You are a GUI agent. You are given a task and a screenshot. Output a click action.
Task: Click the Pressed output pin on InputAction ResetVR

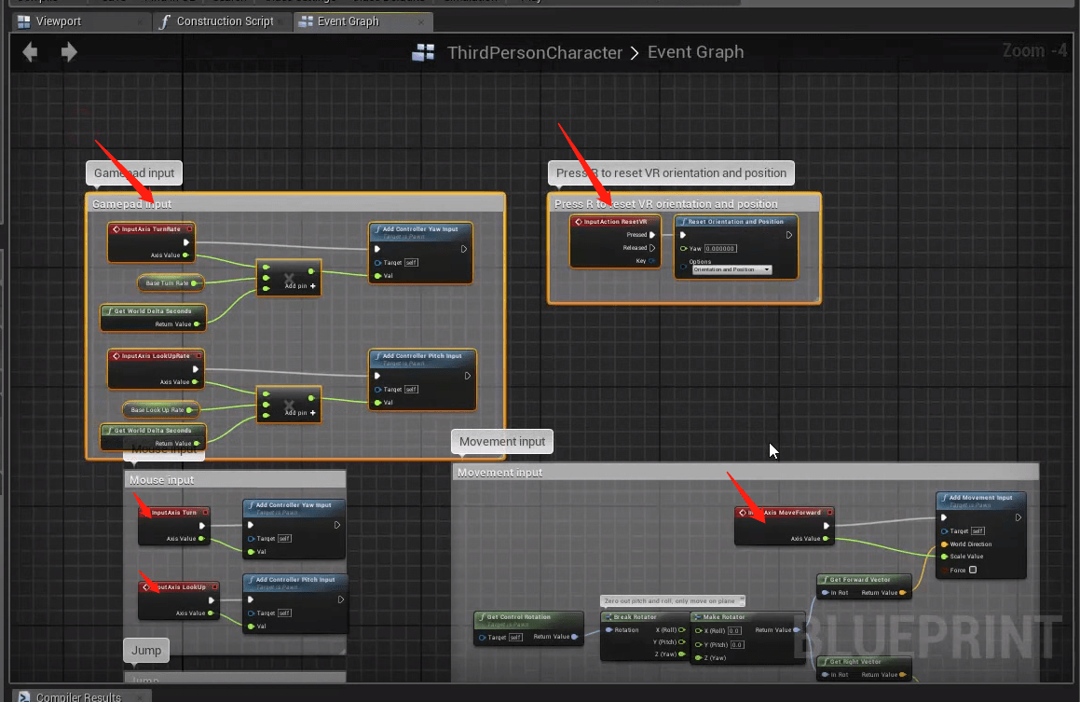pyautogui.click(x=652, y=235)
